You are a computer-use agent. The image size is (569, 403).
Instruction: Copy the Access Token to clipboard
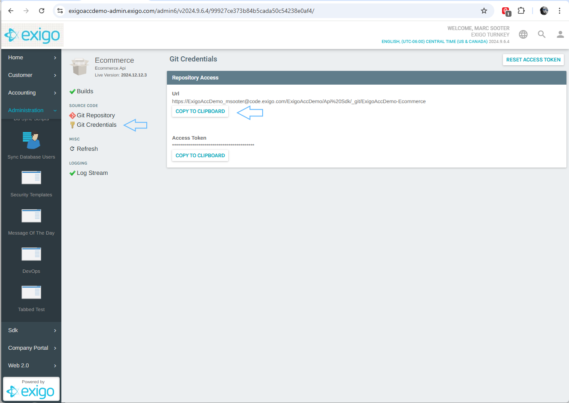(x=200, y=156)
